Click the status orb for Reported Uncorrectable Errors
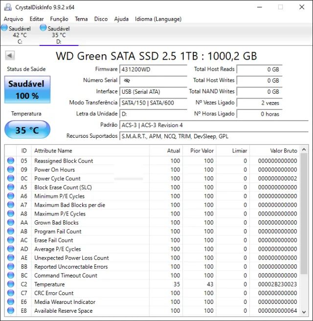313x321 pixels. coord(11,266)
